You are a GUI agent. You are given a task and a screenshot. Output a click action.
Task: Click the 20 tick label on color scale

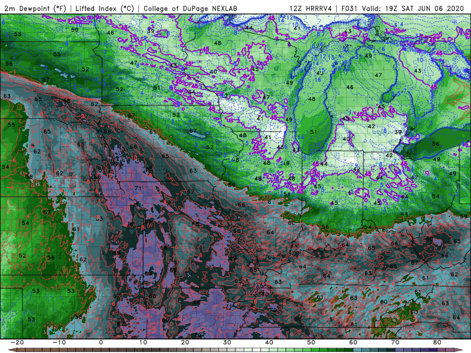coord(185,342)
